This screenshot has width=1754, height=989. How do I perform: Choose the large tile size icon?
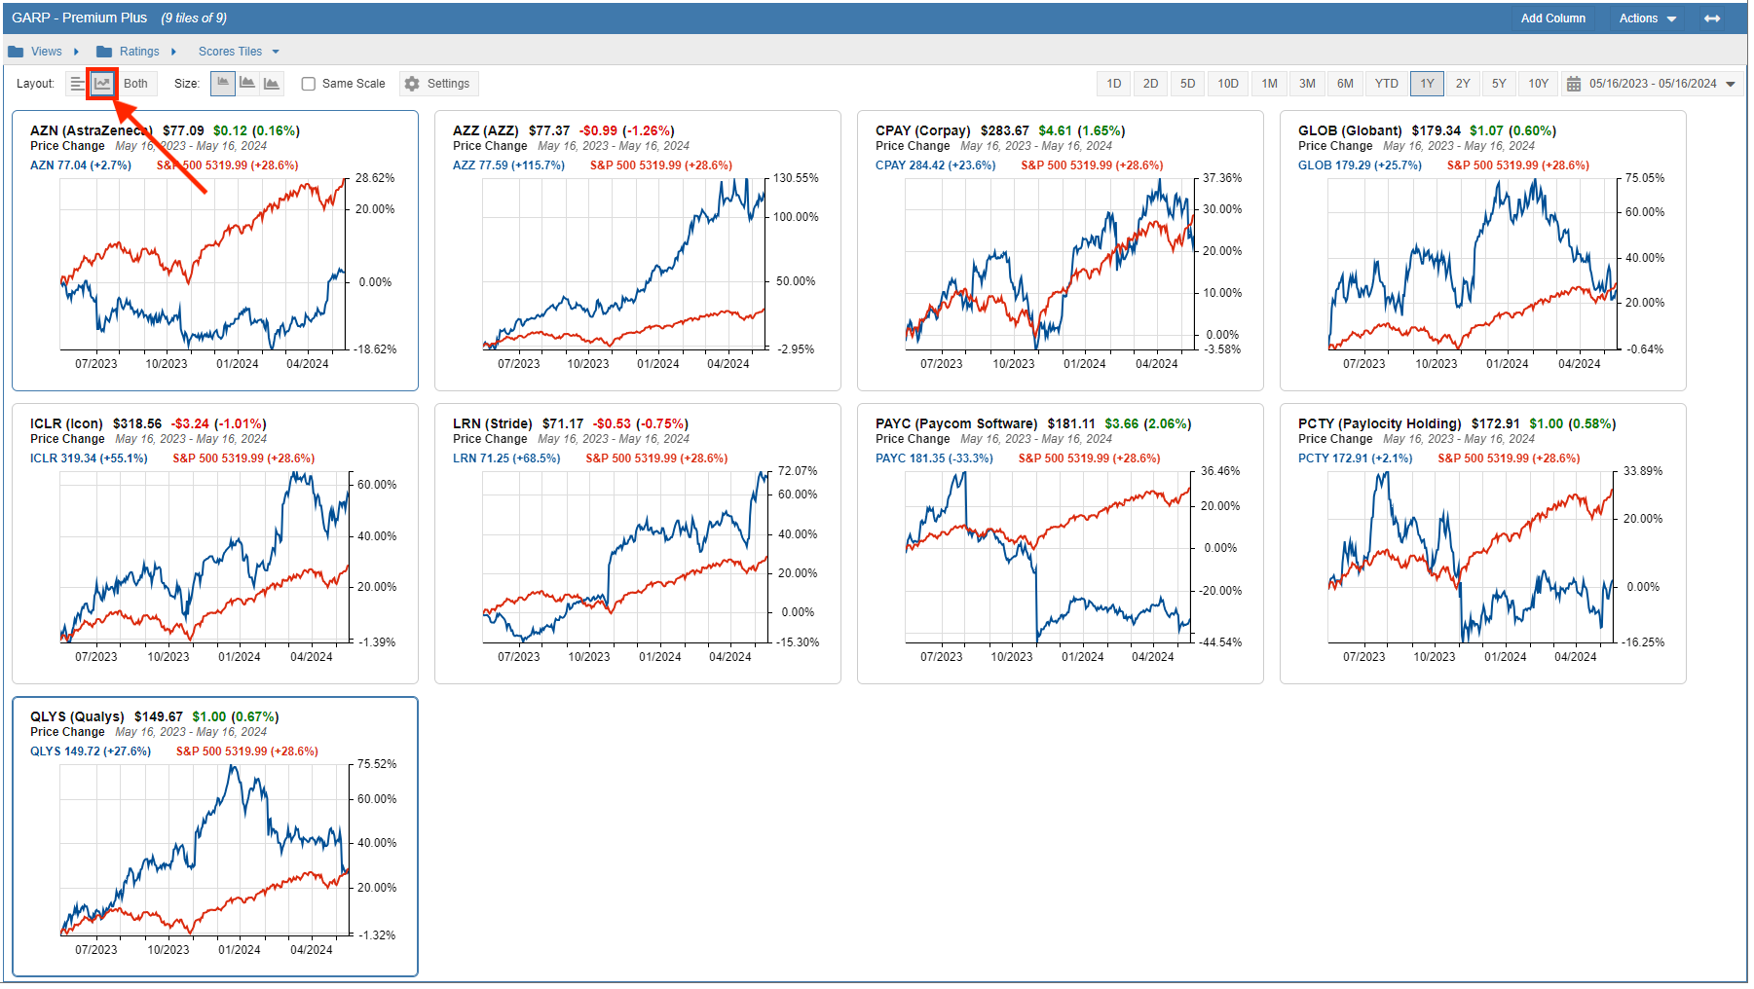pos(272,84)
